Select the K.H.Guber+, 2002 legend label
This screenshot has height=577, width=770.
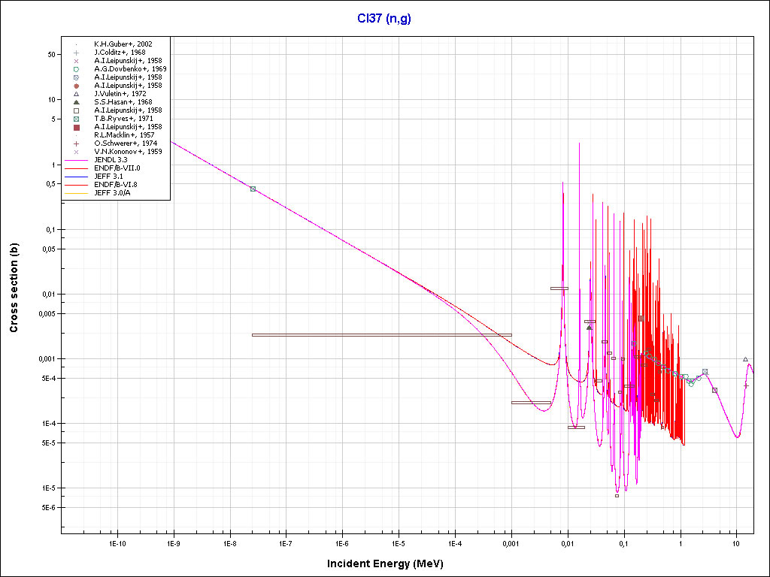[x=123, y=44]
